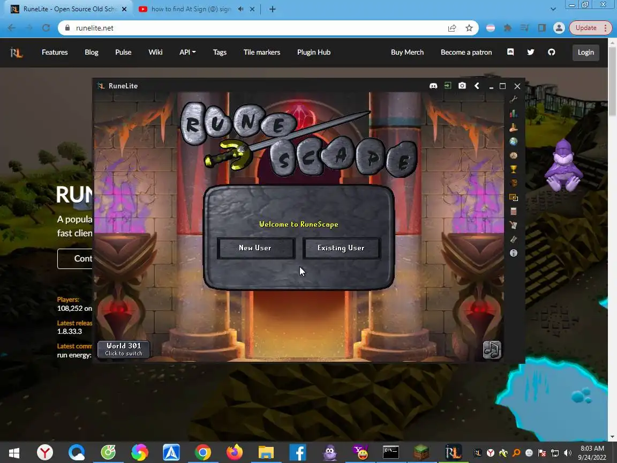Open the Screen Markers sidebar icon
Viewport: 617px width, 463px height.
click(513, 197)
